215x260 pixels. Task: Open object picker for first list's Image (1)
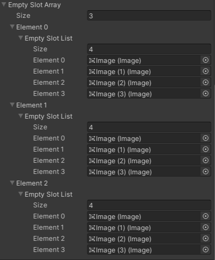click(x=206, y=71)
